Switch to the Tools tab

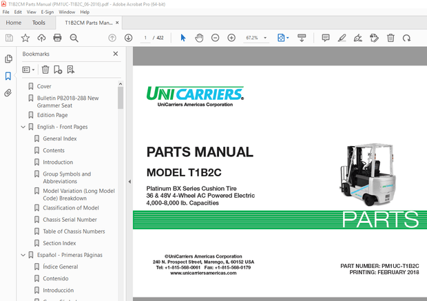click(39, 23)
